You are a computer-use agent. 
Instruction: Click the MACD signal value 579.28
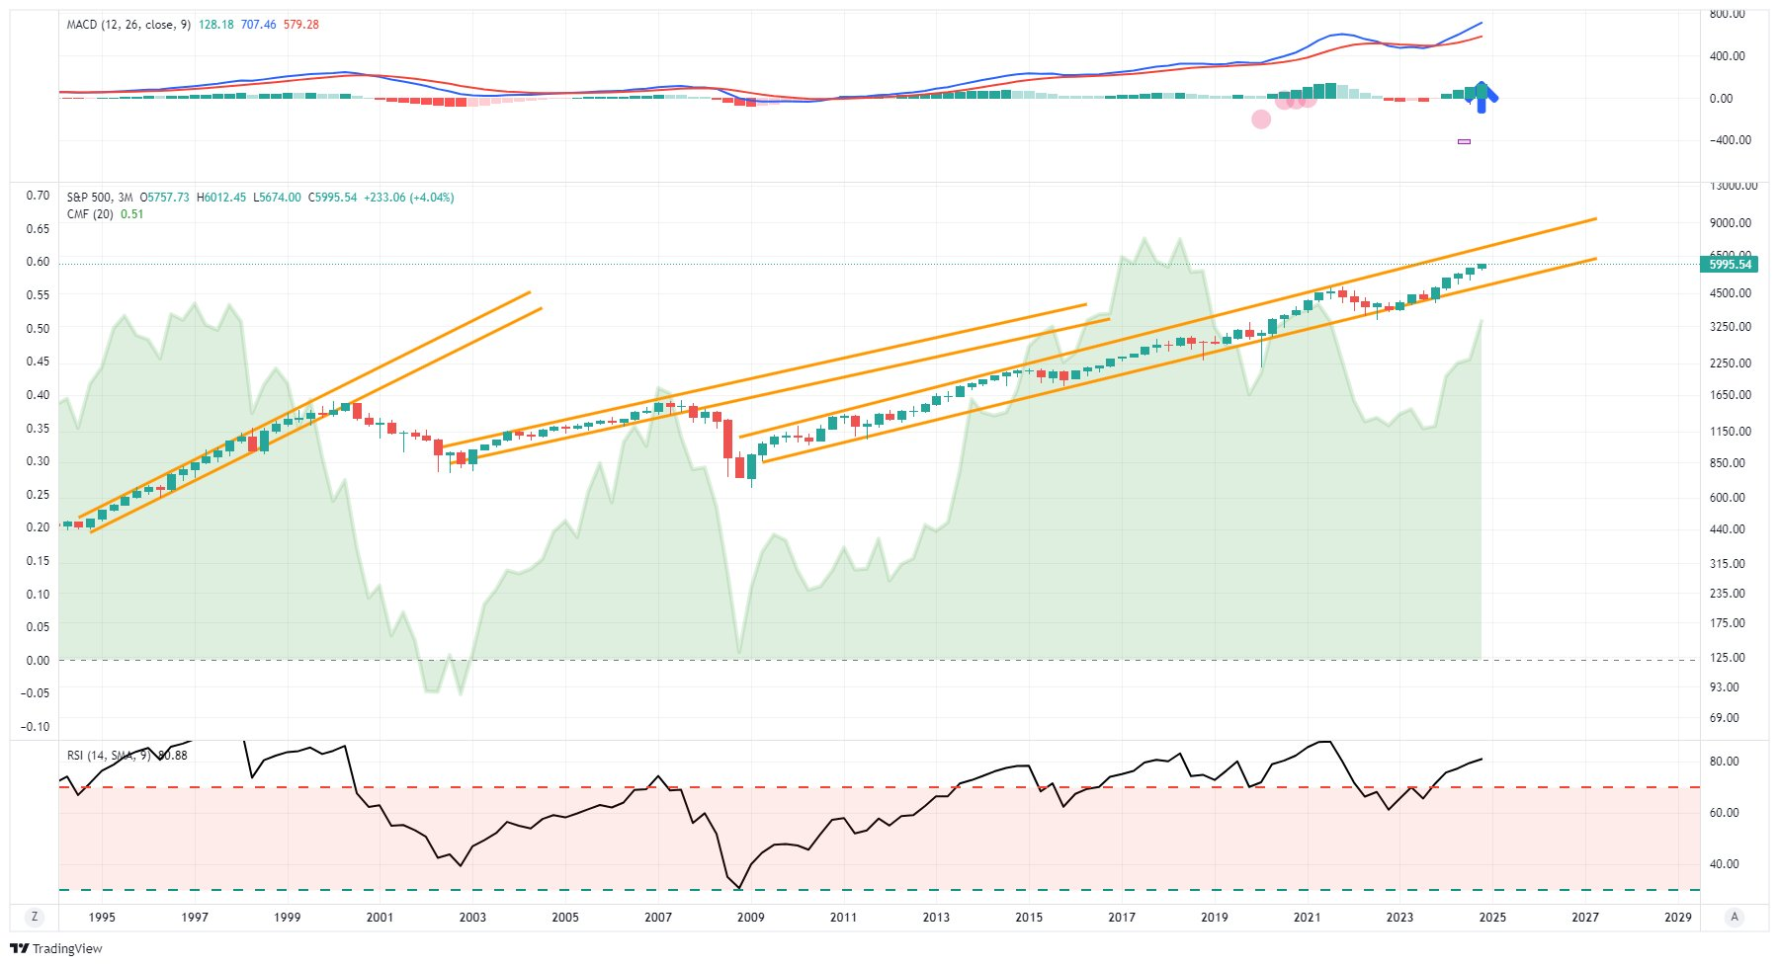click(x=300, y=25)
